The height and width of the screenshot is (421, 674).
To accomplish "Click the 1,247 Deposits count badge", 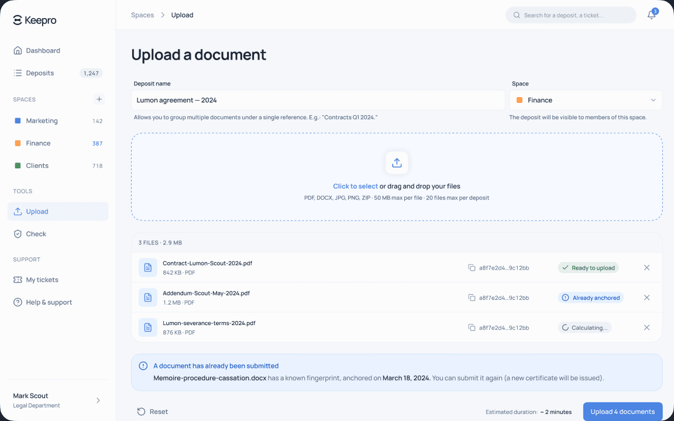I will pos(91,73).
